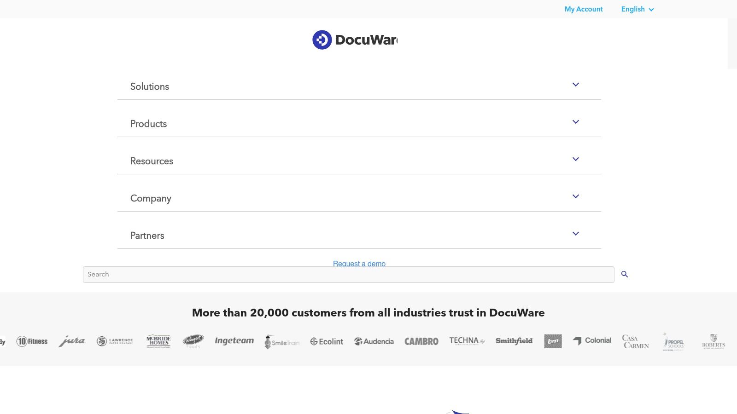Click the search magnifier icon
This screenshot has height=414, width=737.
pos(625,274)
